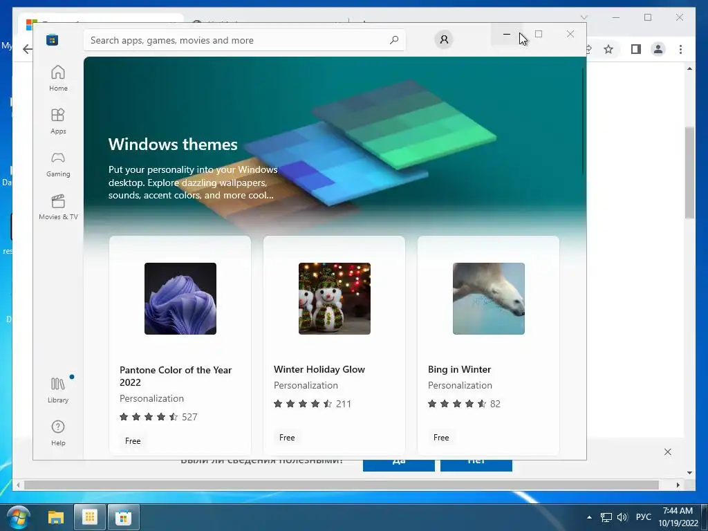
Task: Click the Windows themes banner heading
Action: [173, 145]
